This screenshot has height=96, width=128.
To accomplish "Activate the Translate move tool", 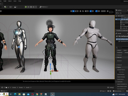I will coord(73,11).
